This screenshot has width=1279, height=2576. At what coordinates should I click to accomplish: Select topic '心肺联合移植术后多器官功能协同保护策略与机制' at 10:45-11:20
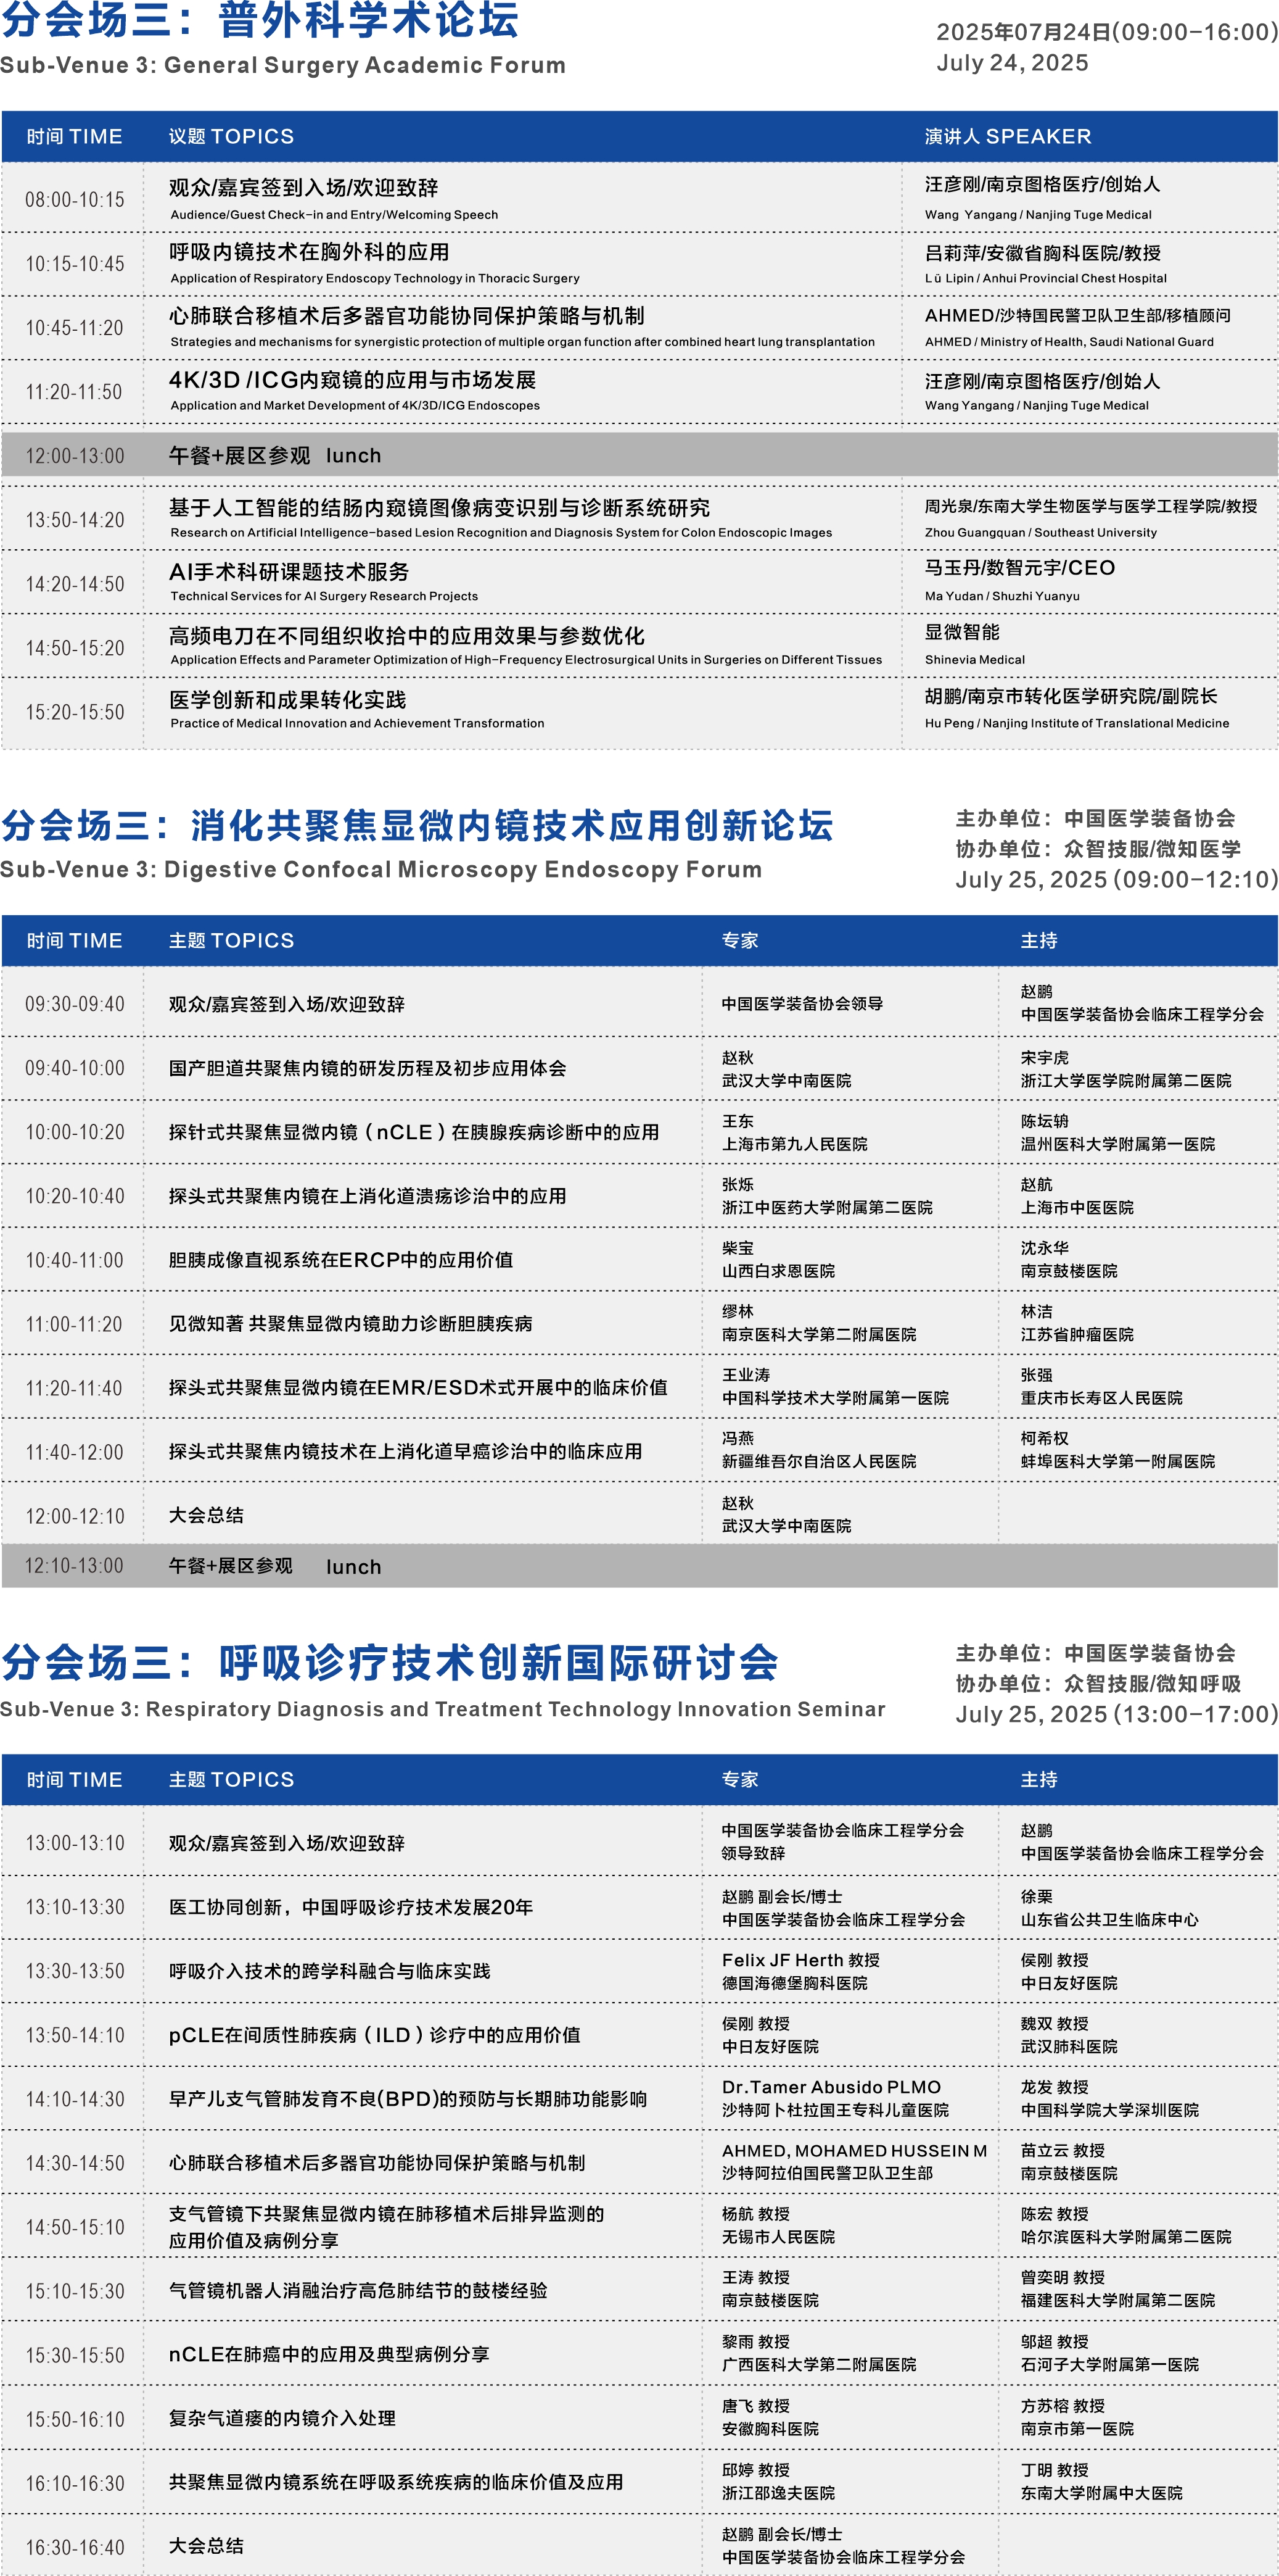pos(406,316)
